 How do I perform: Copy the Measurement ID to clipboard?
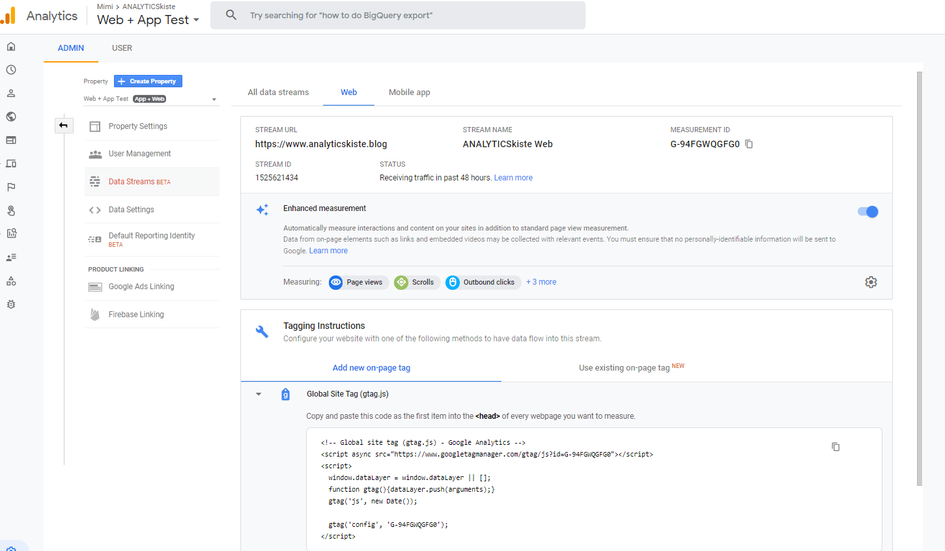[x=749, y=144]
